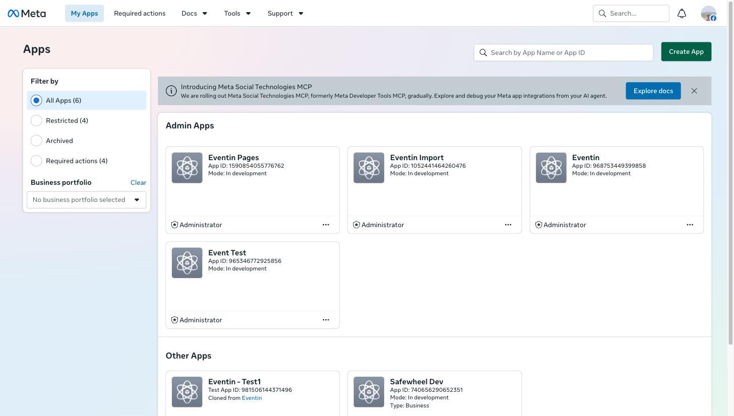
Task: Click the Administrator shield icon on Eventin card
Action: (538, 225)
